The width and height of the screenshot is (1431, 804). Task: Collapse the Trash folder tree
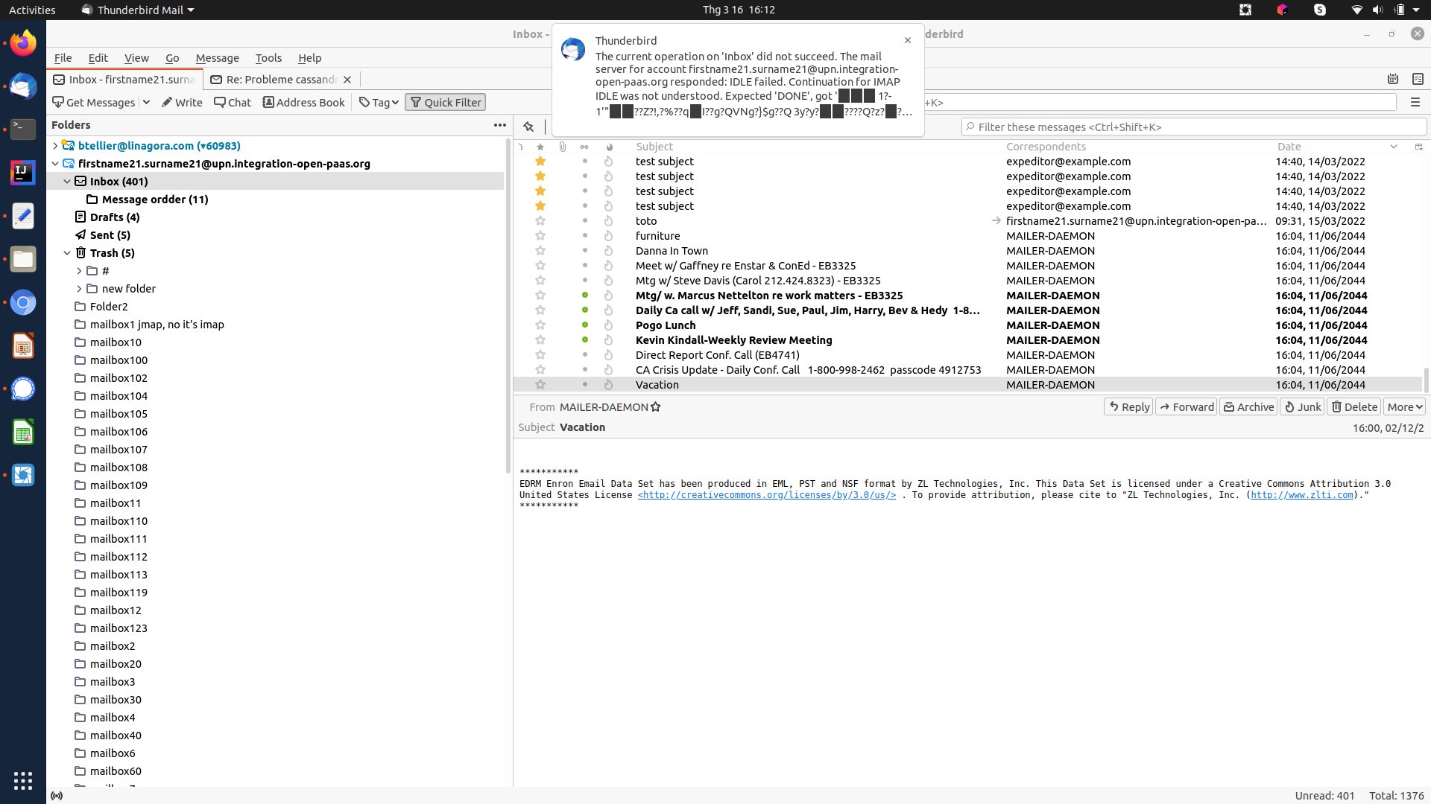67,253
